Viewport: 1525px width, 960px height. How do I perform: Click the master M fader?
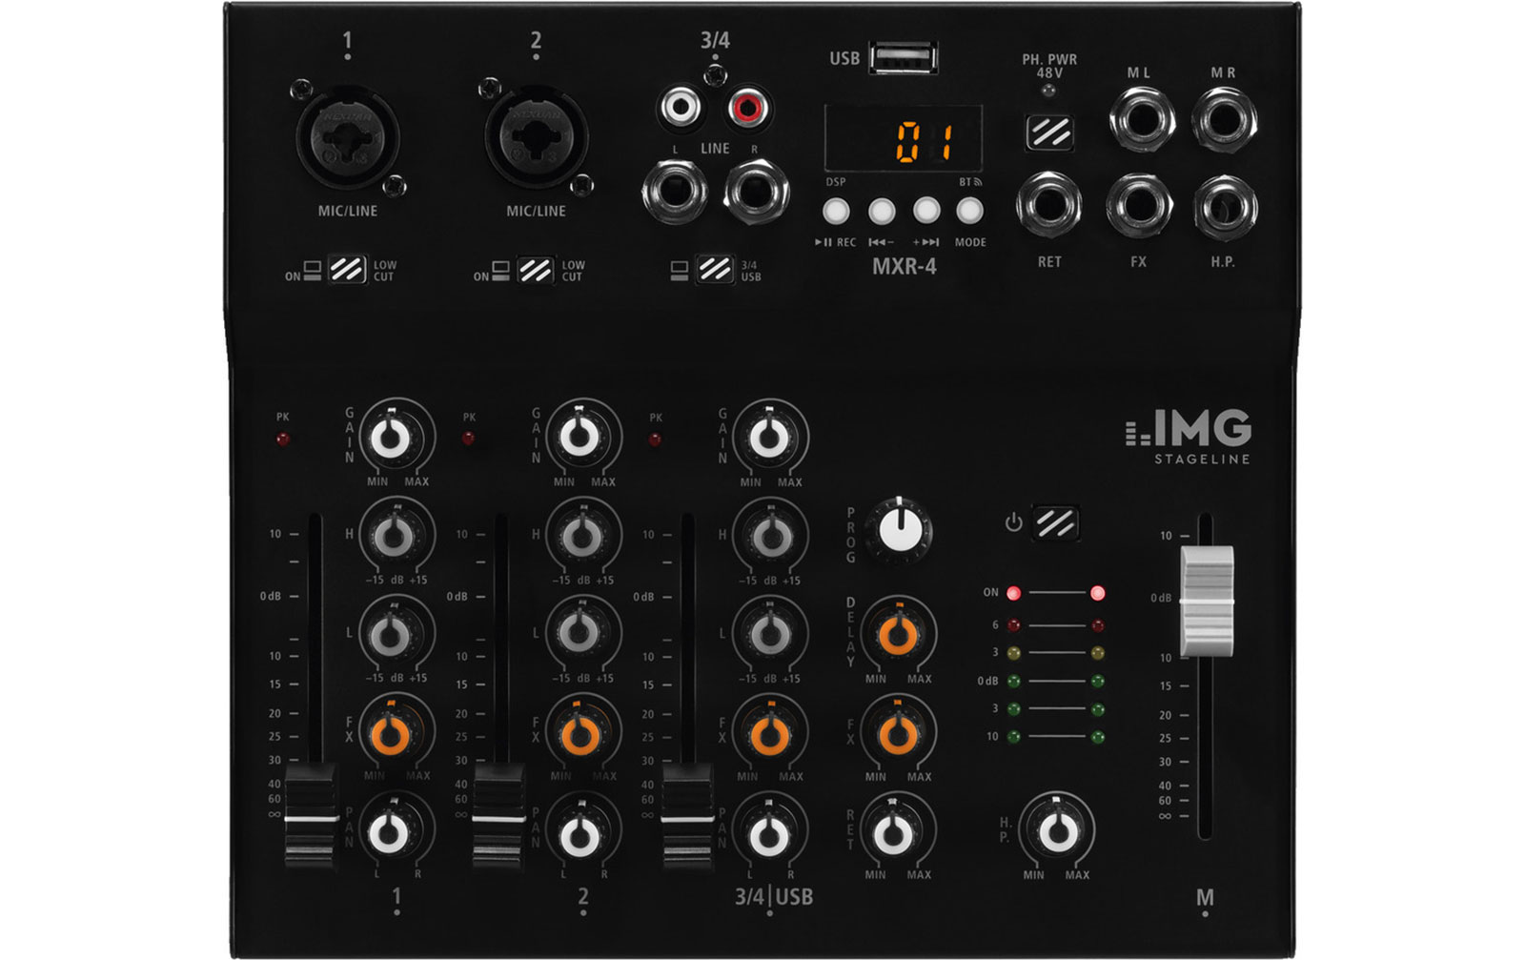point(1206,602)
